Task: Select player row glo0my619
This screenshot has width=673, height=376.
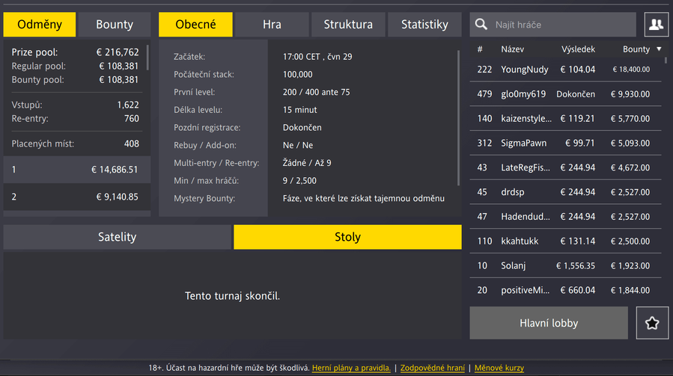Action: click(x=566, y=94)
